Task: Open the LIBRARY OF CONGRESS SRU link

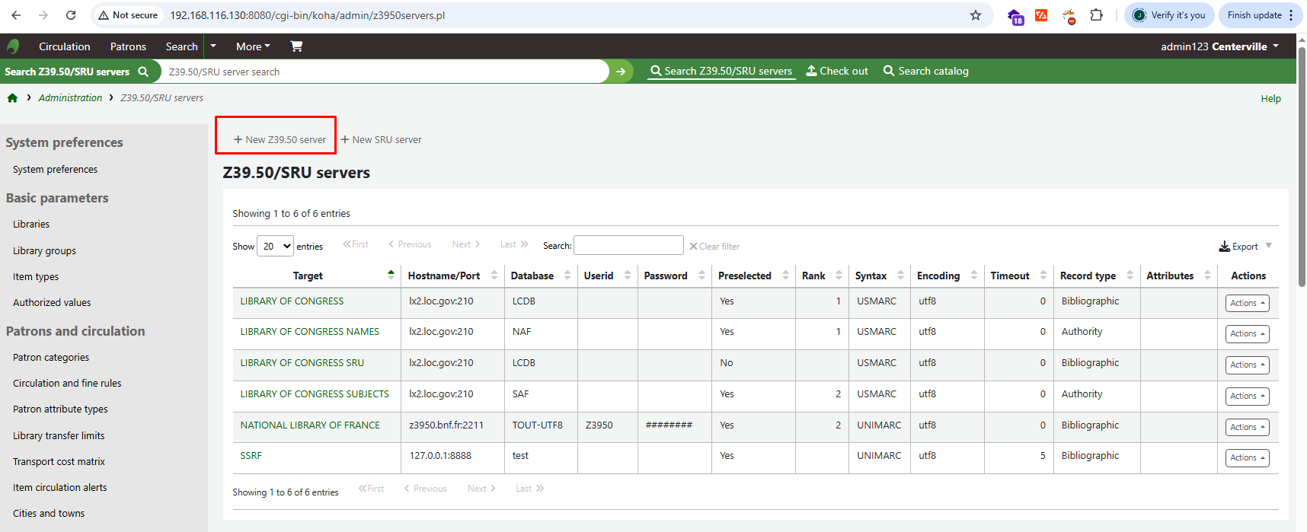Action: click(x=302, y=363)
